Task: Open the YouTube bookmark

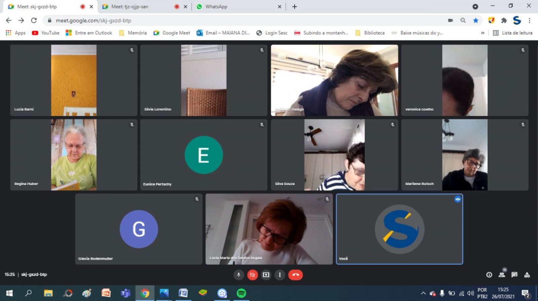Action: (46, 33)
